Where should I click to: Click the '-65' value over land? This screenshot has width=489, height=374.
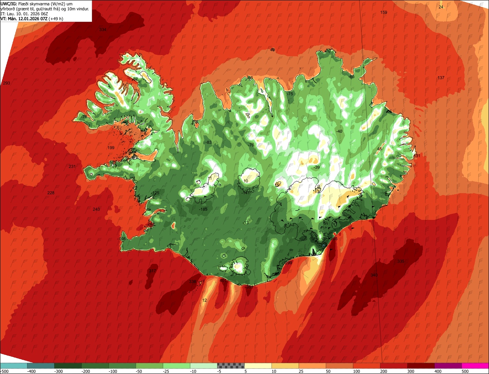[351, 77]
